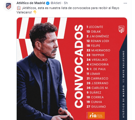The width and height of the screenshot is (135, 120).
Task: Click the Atlético crest in the image corner
Action: click(x=121, y=29)
